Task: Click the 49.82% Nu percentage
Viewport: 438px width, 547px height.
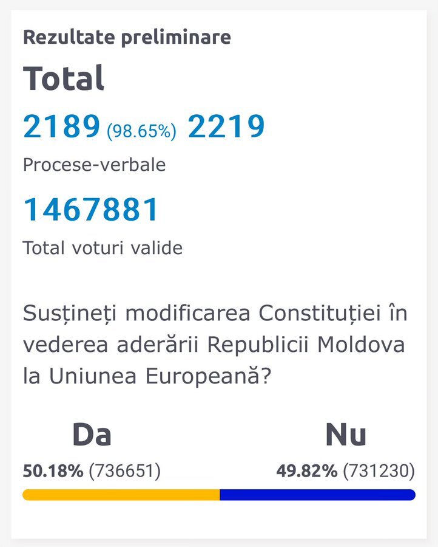Action: point(306,470)
